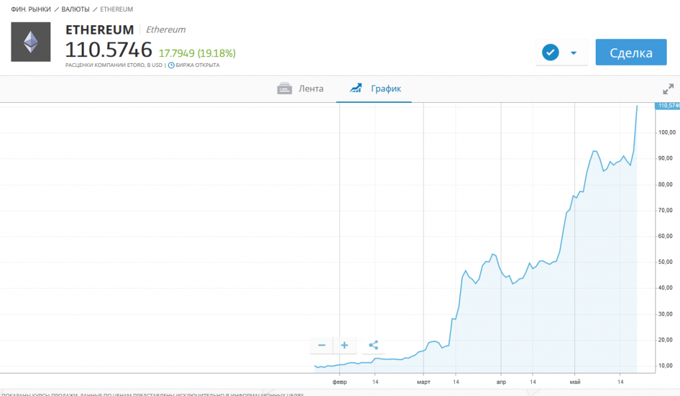Click the Ethereum diamond logo
This screenshot has height=396, width=680.
coord(31,42)
